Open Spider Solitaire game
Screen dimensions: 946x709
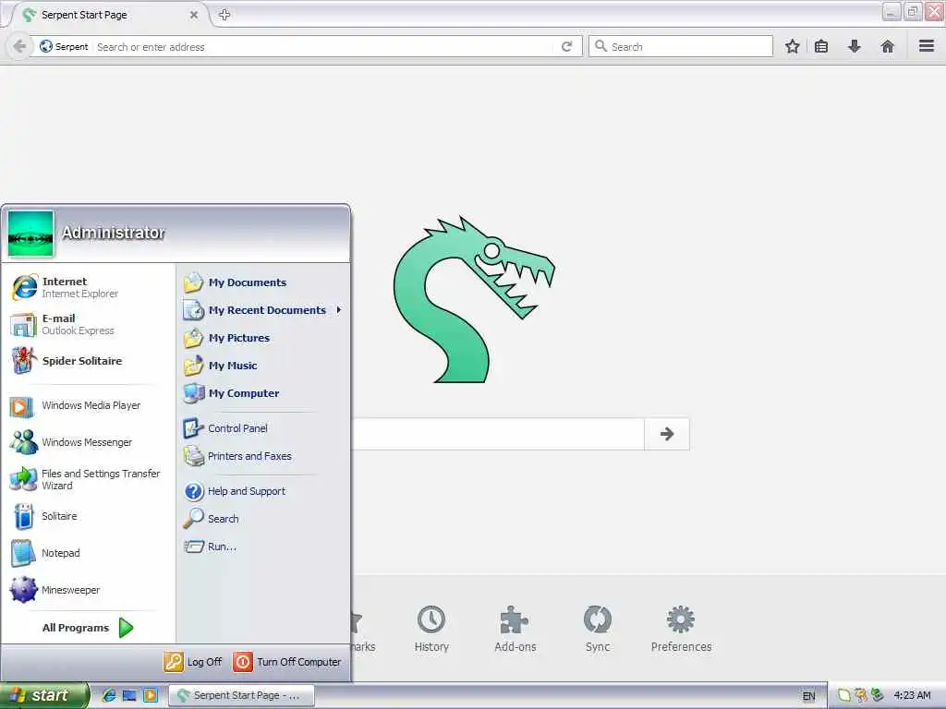[x=67, y=361]
